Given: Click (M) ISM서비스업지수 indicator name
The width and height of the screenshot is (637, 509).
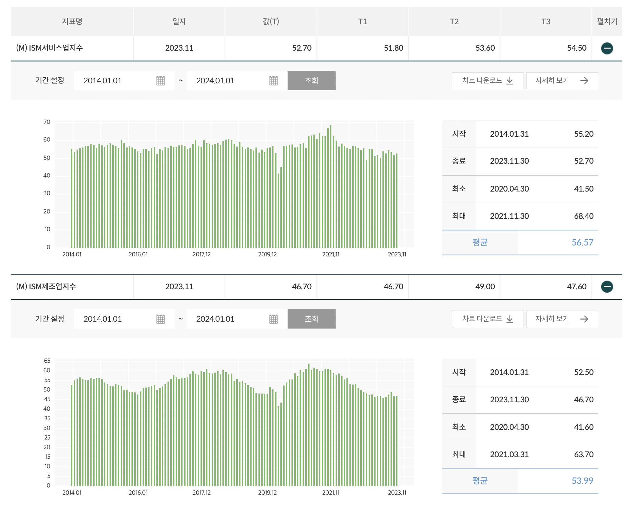Looking at the screenshot, I should coord(50,48).
